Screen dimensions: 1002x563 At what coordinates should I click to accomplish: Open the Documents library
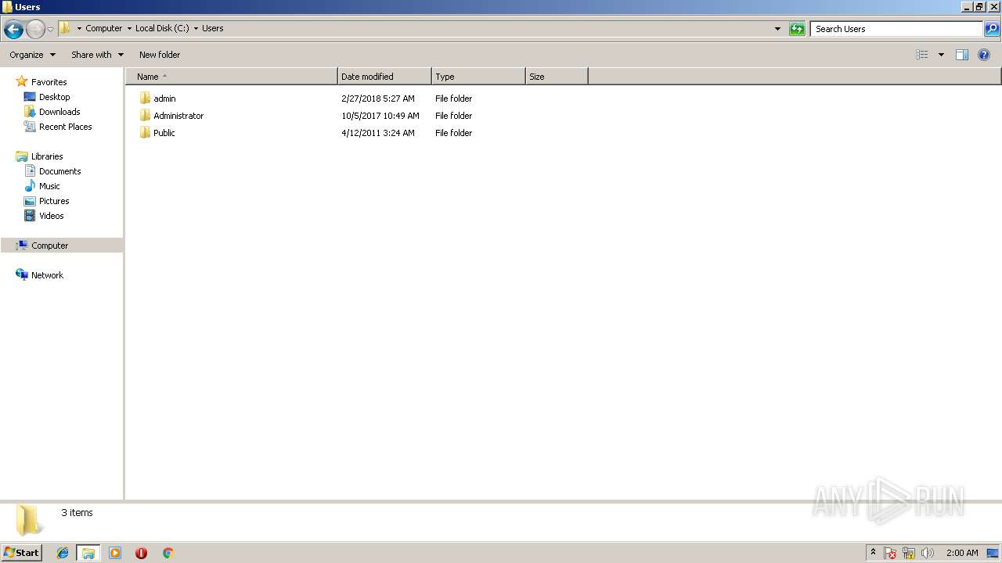click(x=59, y=171)
